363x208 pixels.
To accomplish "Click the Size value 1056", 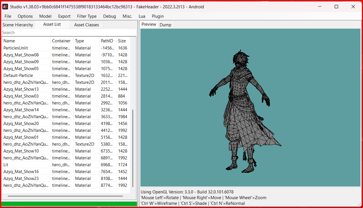I will [x=123, y=103].
